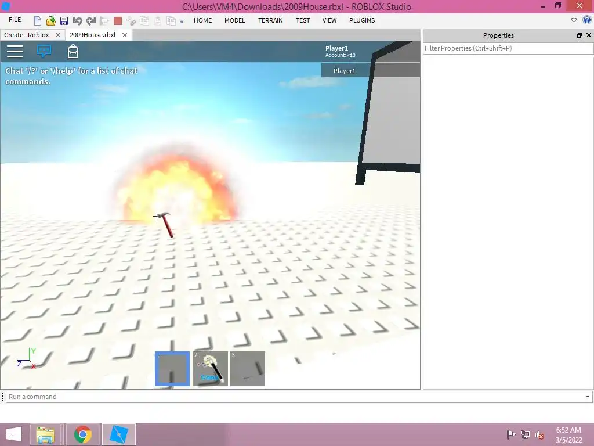Undo the last action

pyautogui.click(x=77, y=21)
